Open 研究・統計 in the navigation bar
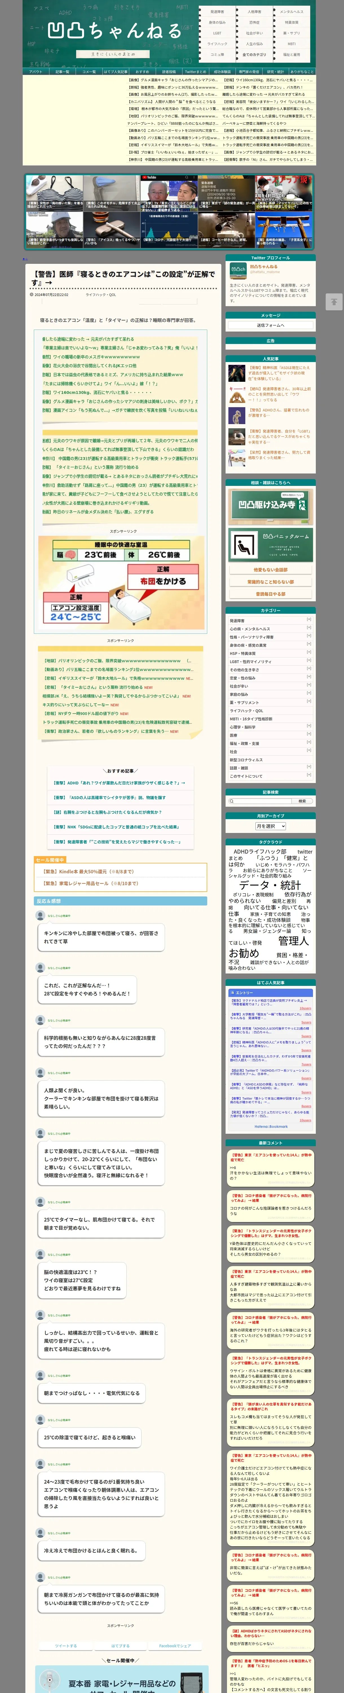The width and height of the screenshot is (344, 1693). (275, 72)
